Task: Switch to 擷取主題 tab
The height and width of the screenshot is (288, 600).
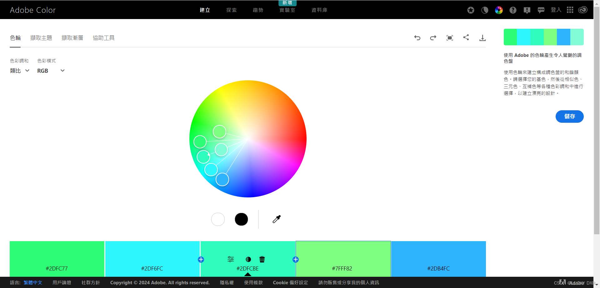Action: (x=41, y=38)
